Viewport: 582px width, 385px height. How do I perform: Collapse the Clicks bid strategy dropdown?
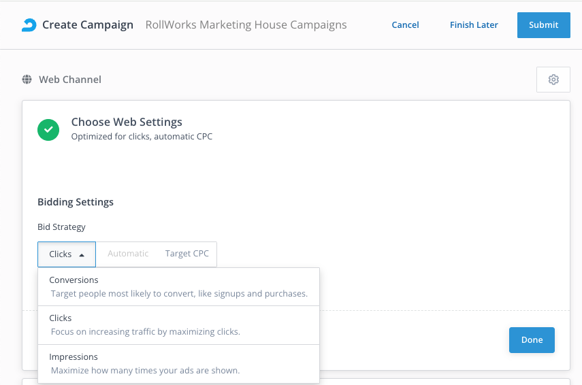67,254
